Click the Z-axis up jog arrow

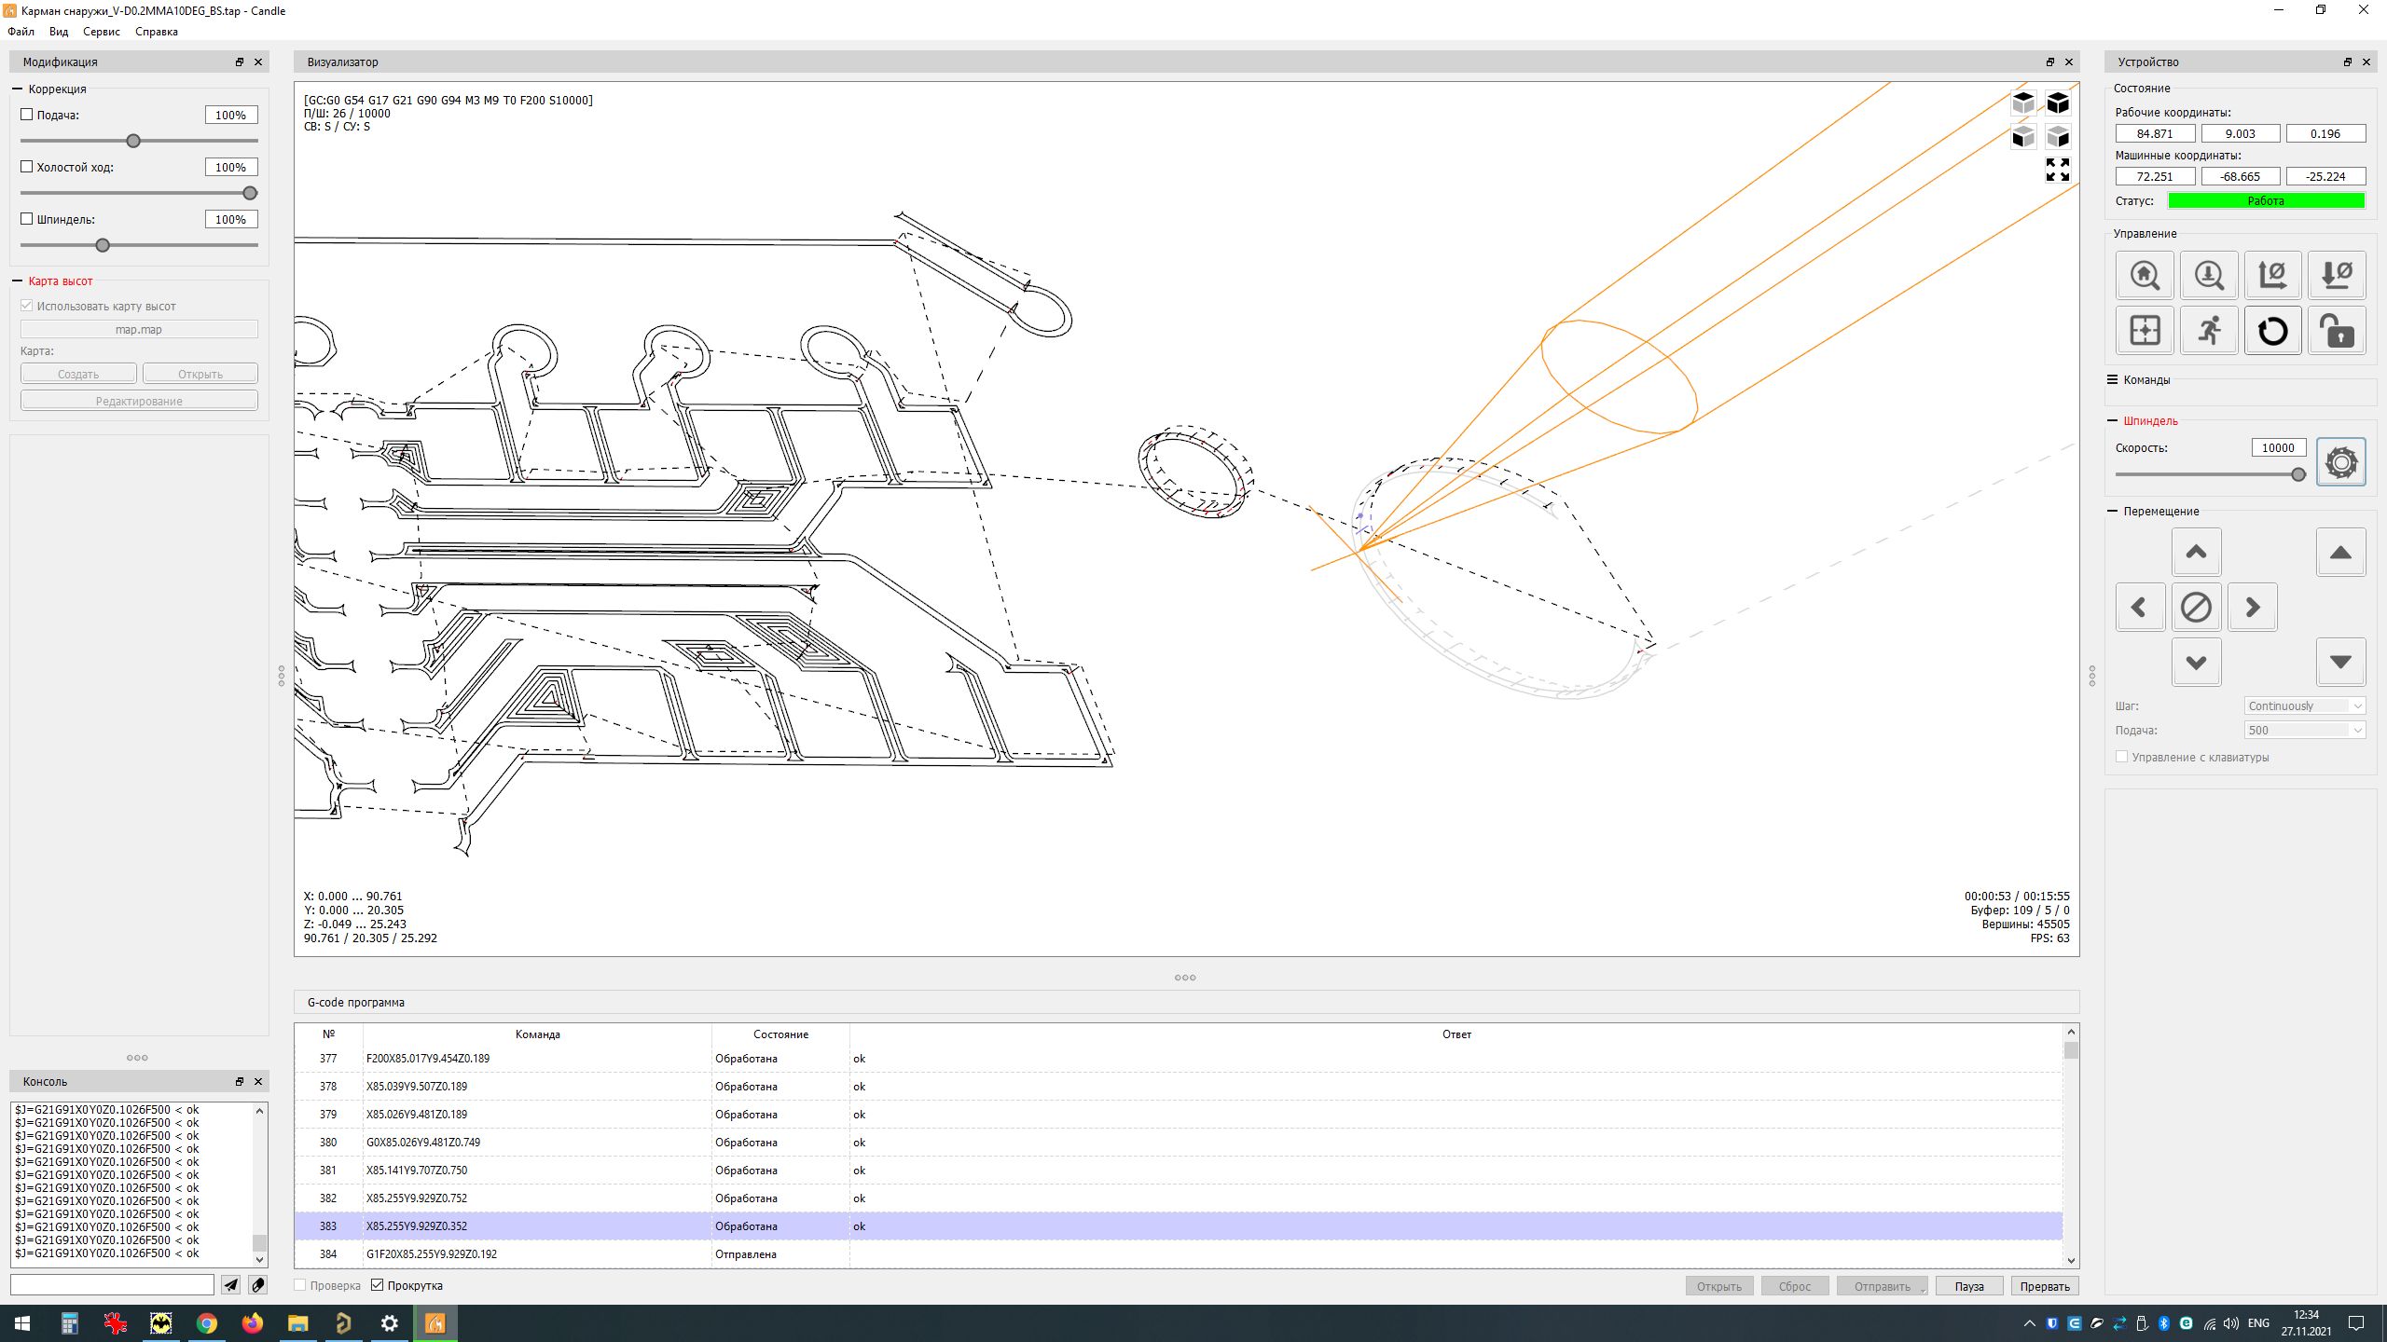(x=2340, y=553)
